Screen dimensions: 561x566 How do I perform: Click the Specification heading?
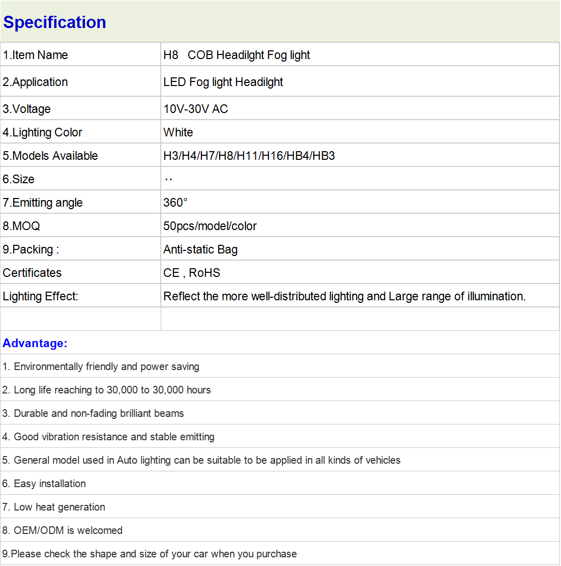[x=54, y=22]
